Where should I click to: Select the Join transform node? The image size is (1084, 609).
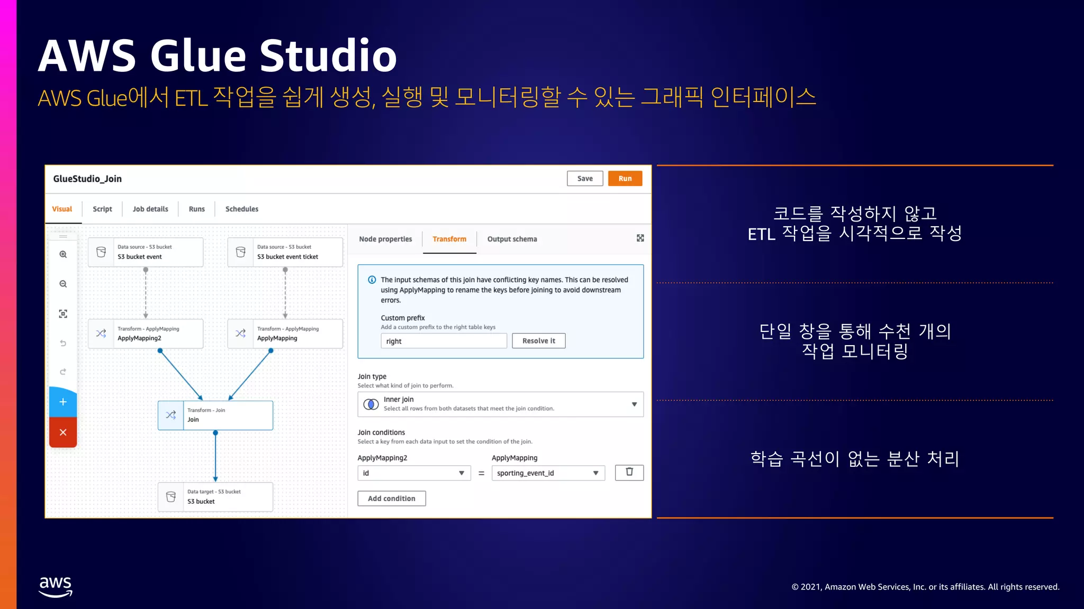(x=215, y=415)
